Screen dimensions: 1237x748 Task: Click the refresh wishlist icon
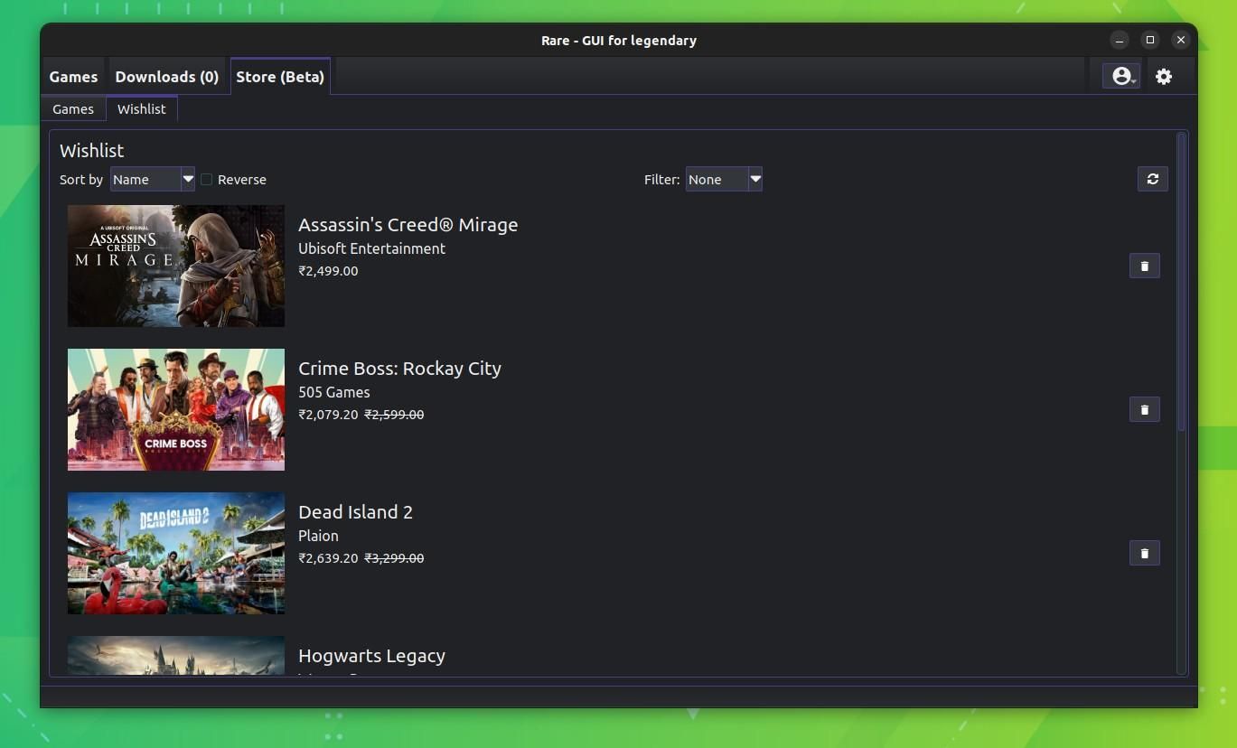[x=1152, y=179]
